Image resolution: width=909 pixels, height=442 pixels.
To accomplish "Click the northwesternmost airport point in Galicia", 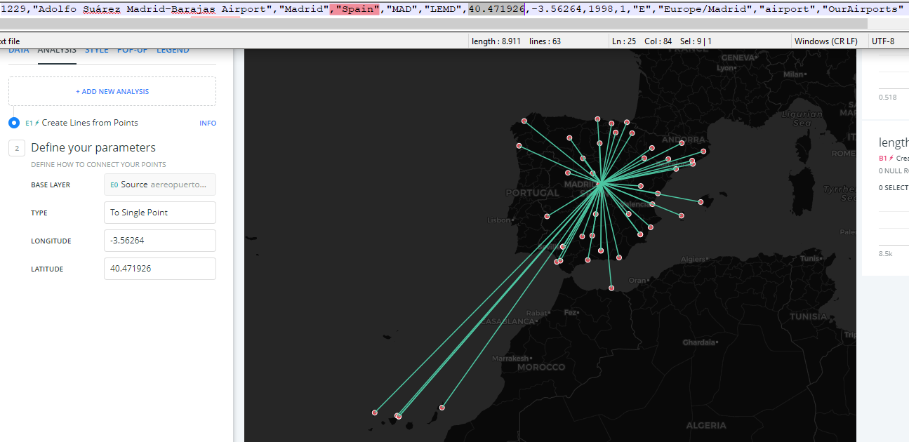I will (x=524, y=121).
